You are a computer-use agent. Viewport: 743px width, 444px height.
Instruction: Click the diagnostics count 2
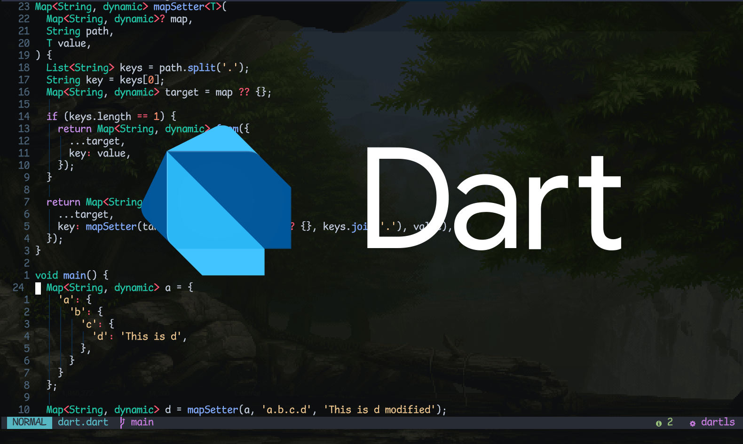point(670,422)
